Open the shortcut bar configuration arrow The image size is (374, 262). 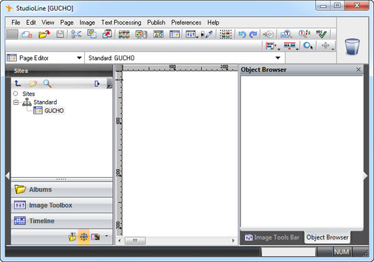tap(107, 236)
